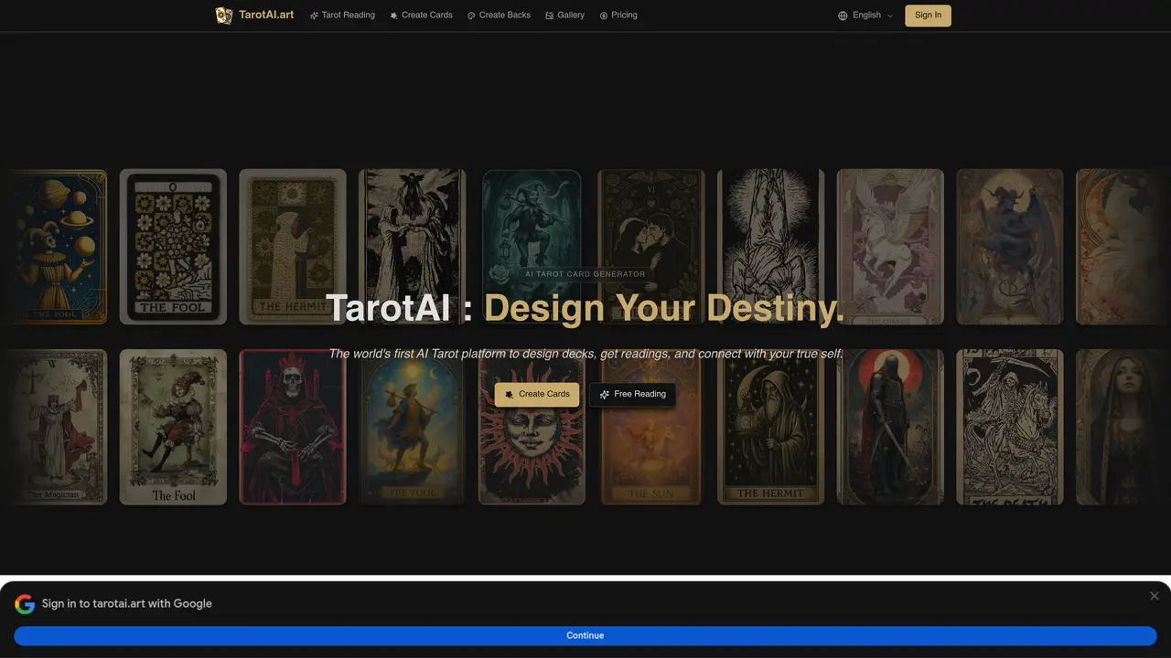This screenshot has height=658, width=1171.
Task: Select the white Pegasus card
Action: 890,247
